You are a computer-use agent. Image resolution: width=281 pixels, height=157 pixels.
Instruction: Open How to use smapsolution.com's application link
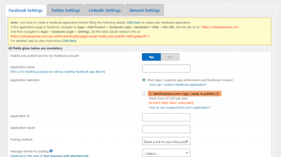click(180, 107)
